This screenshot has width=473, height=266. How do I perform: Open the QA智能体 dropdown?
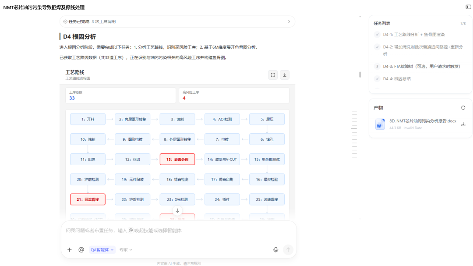(x=102, y=250)
